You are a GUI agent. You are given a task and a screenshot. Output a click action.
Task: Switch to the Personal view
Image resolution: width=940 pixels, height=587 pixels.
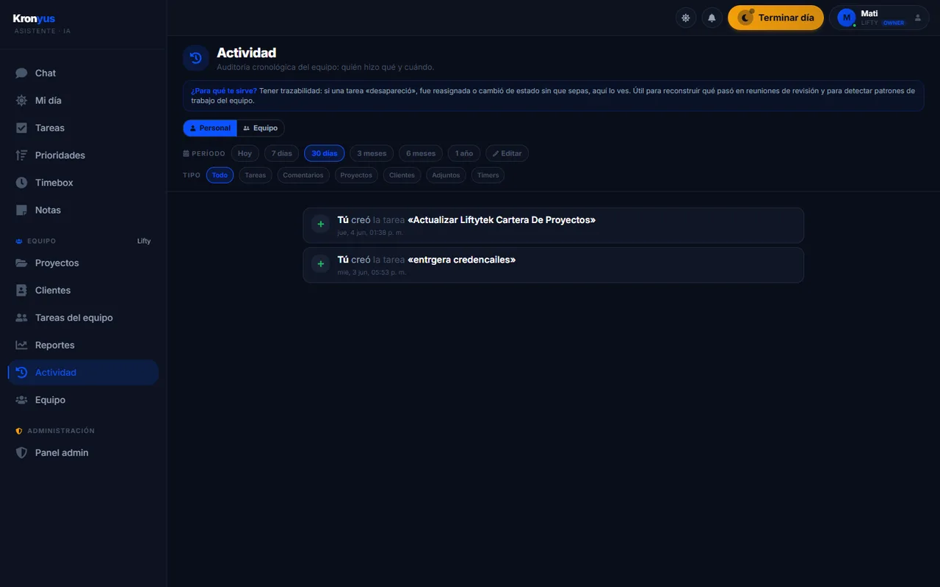[210, 128]
